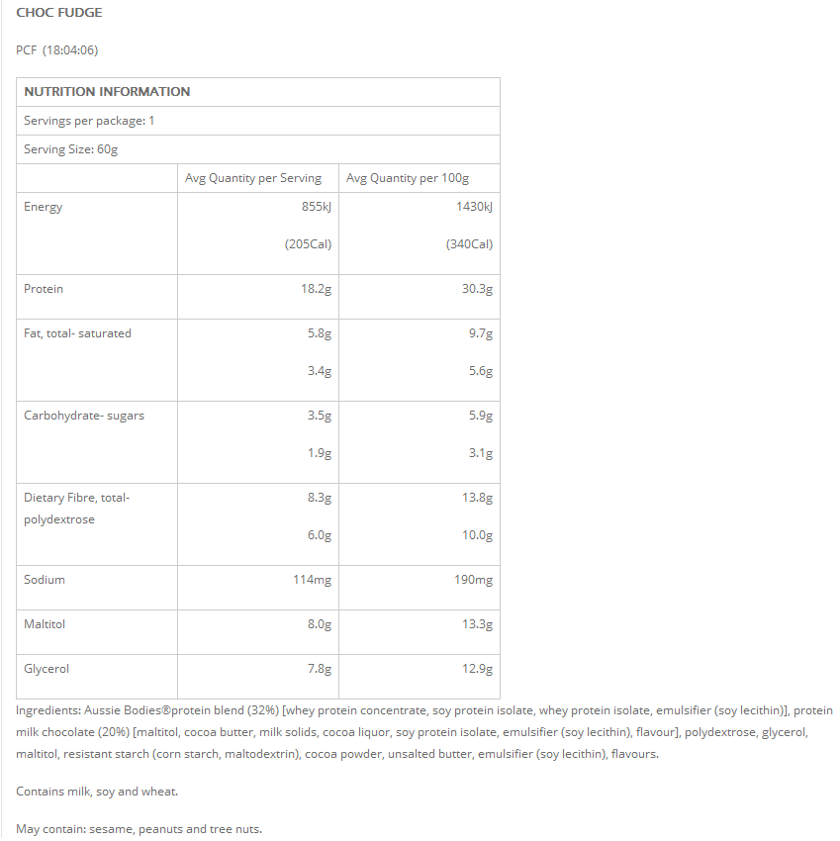Click the CHOC FUDGE heading
This screenshot has width=840, height=841.
(x=59, y=13)
